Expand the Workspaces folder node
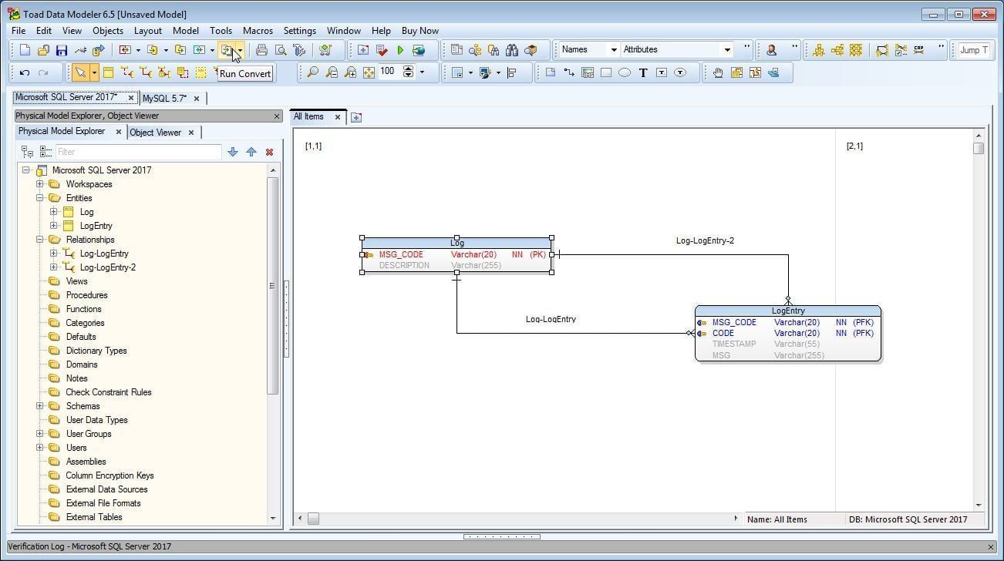1004x561 pixels. [40, 184]
